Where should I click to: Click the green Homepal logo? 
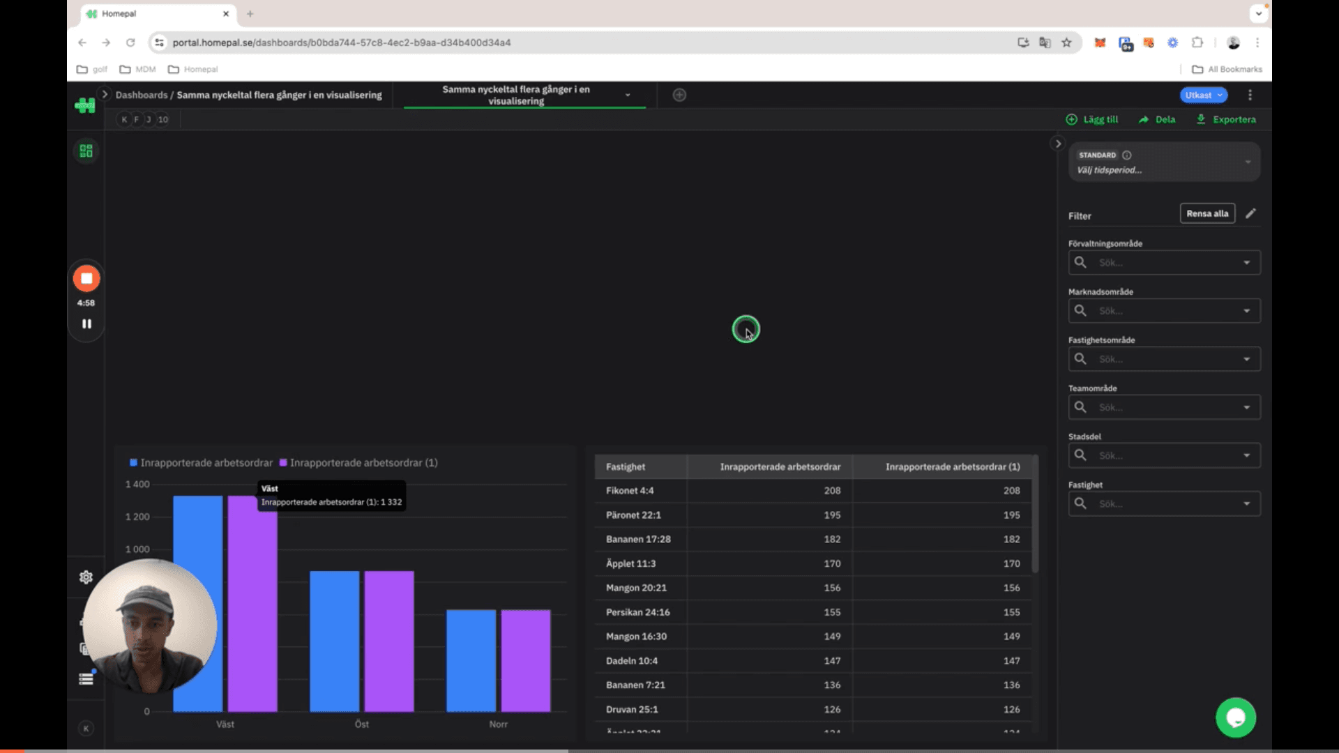point(85,105)
